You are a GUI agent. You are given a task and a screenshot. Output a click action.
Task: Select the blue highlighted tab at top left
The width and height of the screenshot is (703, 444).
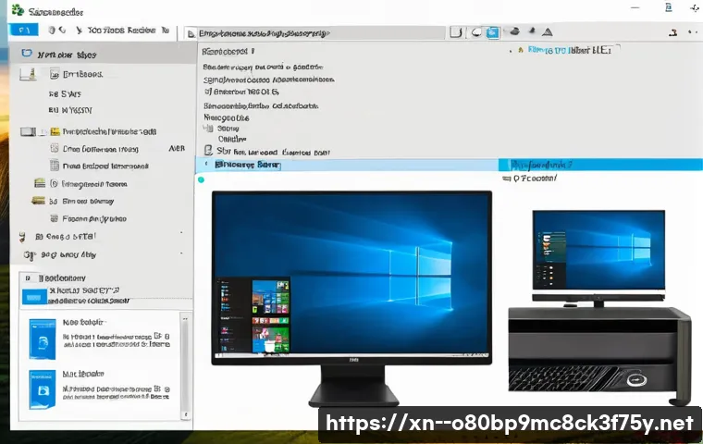point(20,31)
